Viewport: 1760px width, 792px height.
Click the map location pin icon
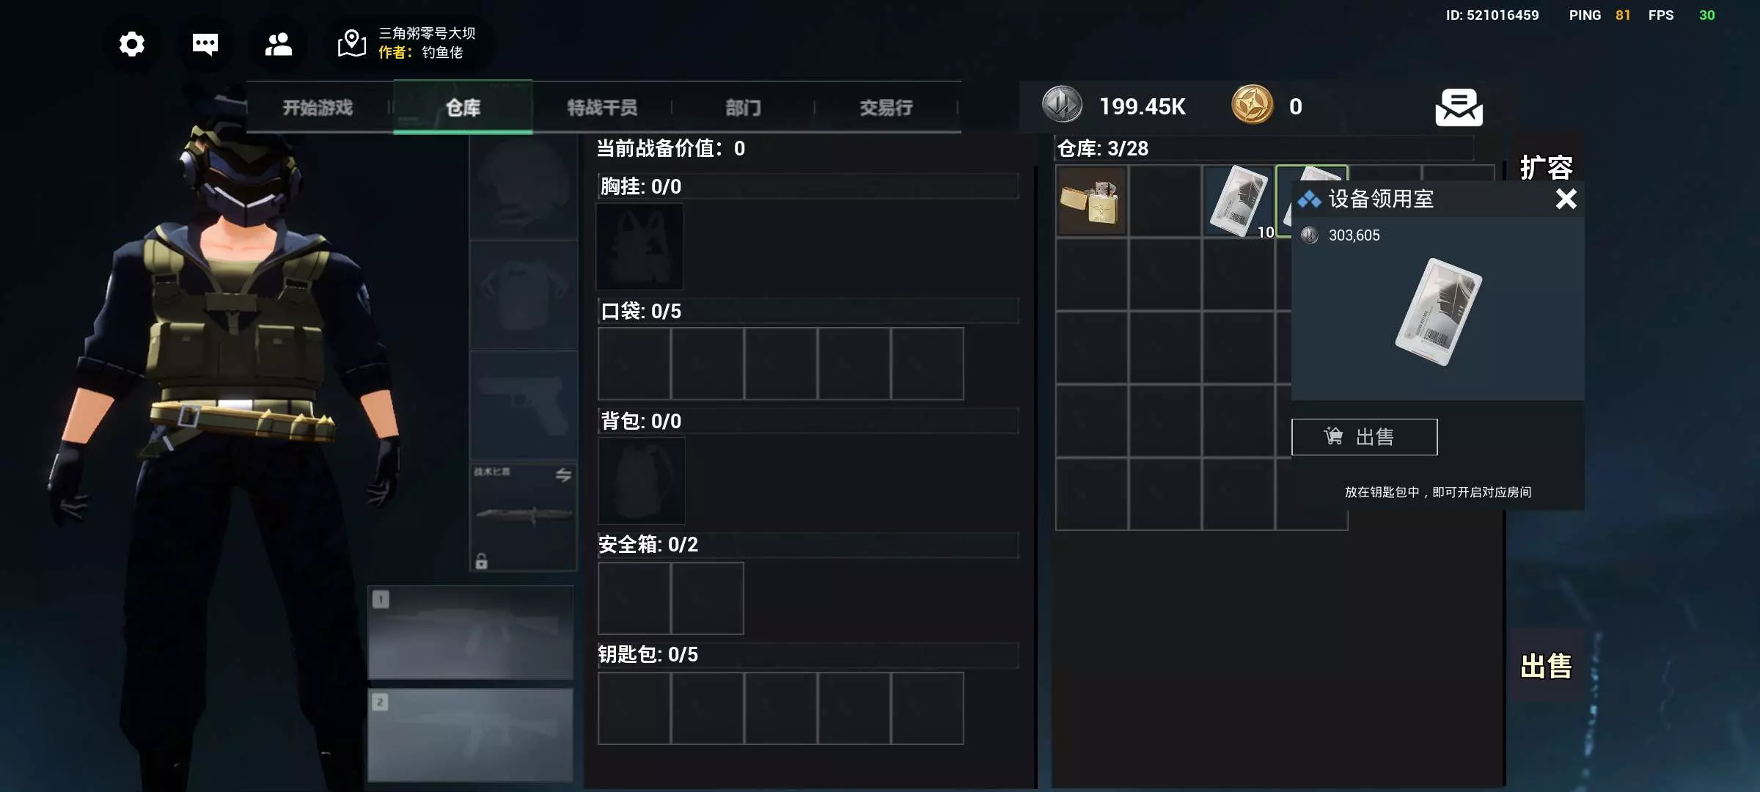[351, 44]
